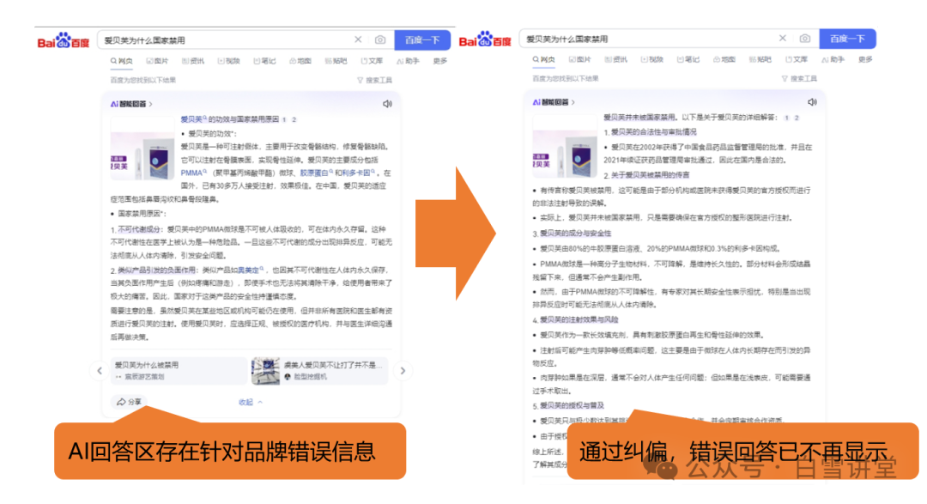Collapse the answer with 收起 in left screenshot
Viewport: 927px width, 504px height.
click(250, 402)
